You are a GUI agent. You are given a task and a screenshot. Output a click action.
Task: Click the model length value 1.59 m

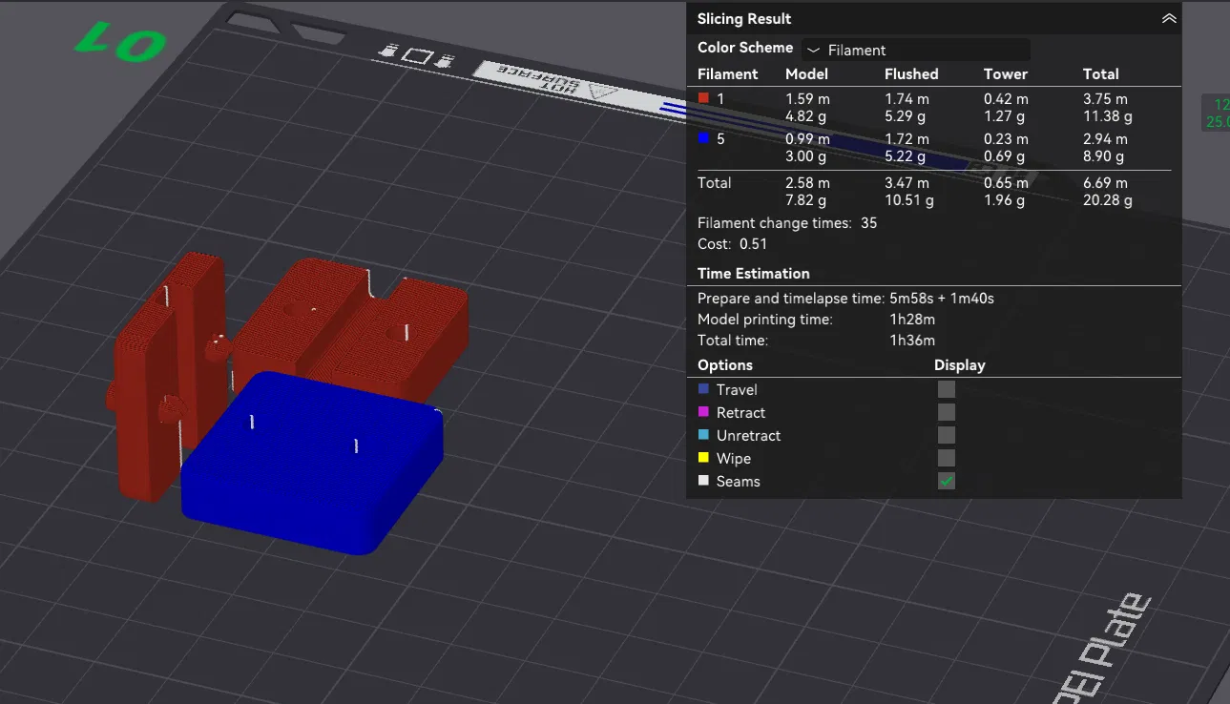click(x=808, y=98)
